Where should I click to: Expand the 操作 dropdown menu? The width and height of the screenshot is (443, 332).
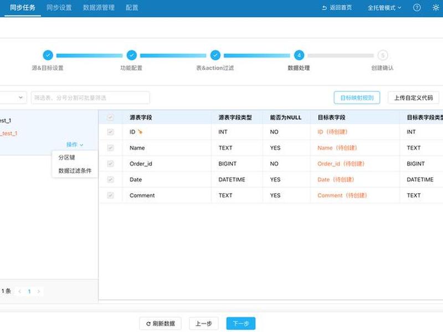(x=75, y=144)
